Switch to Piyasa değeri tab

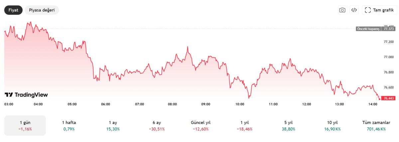point(42,10)
